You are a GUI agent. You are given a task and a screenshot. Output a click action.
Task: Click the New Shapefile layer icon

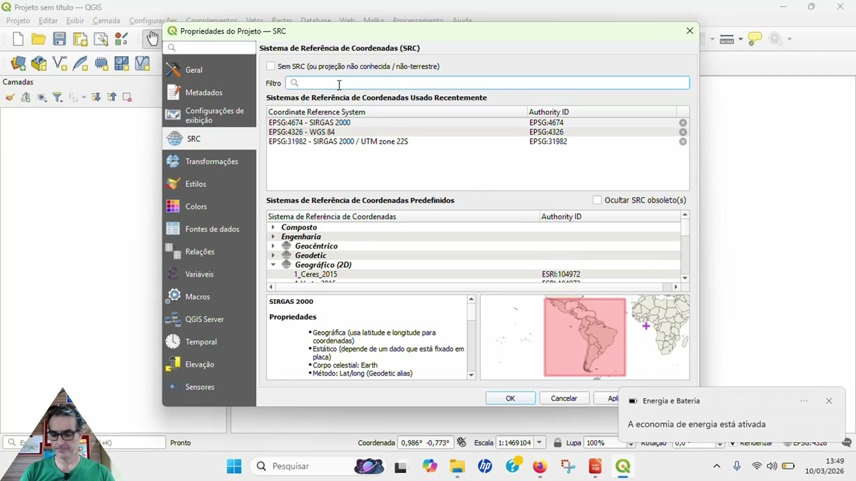[60, 63]
